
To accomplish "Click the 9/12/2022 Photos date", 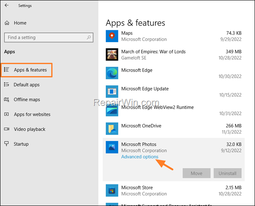I will coord(231,150).
